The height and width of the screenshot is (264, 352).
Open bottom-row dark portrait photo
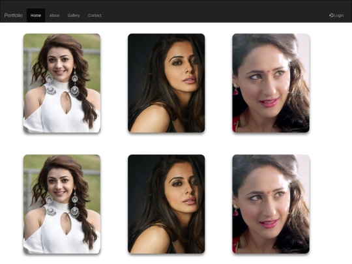tap(166, 204)
